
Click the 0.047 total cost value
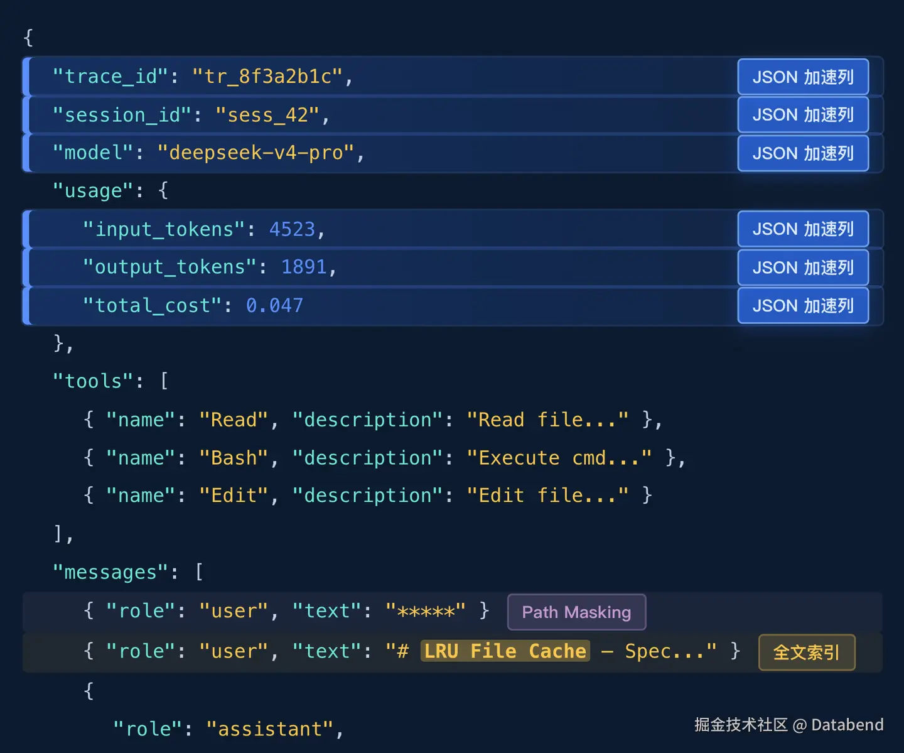click(274, 305)
